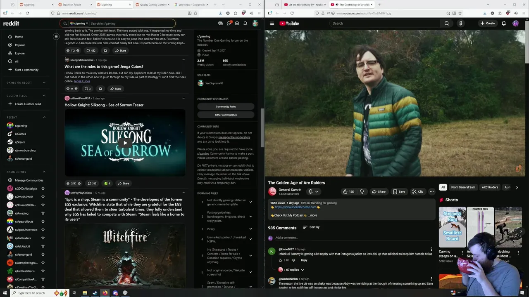Open options for Silksong post
Viewport: 529px width, 297px height.
(x=183, y=98)
